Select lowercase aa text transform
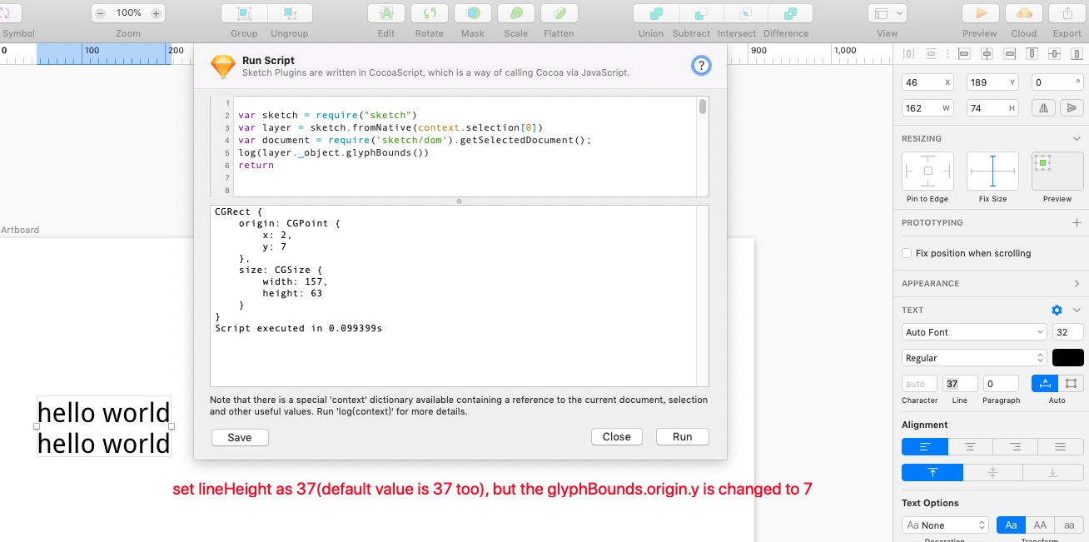This screenshot has height=542, width=1089. coord(1069,525)
